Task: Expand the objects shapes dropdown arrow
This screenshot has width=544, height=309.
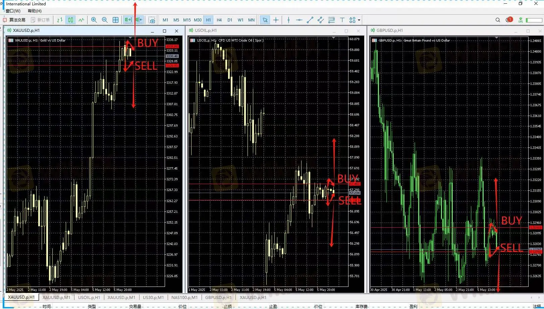Action: pos(359,20)
